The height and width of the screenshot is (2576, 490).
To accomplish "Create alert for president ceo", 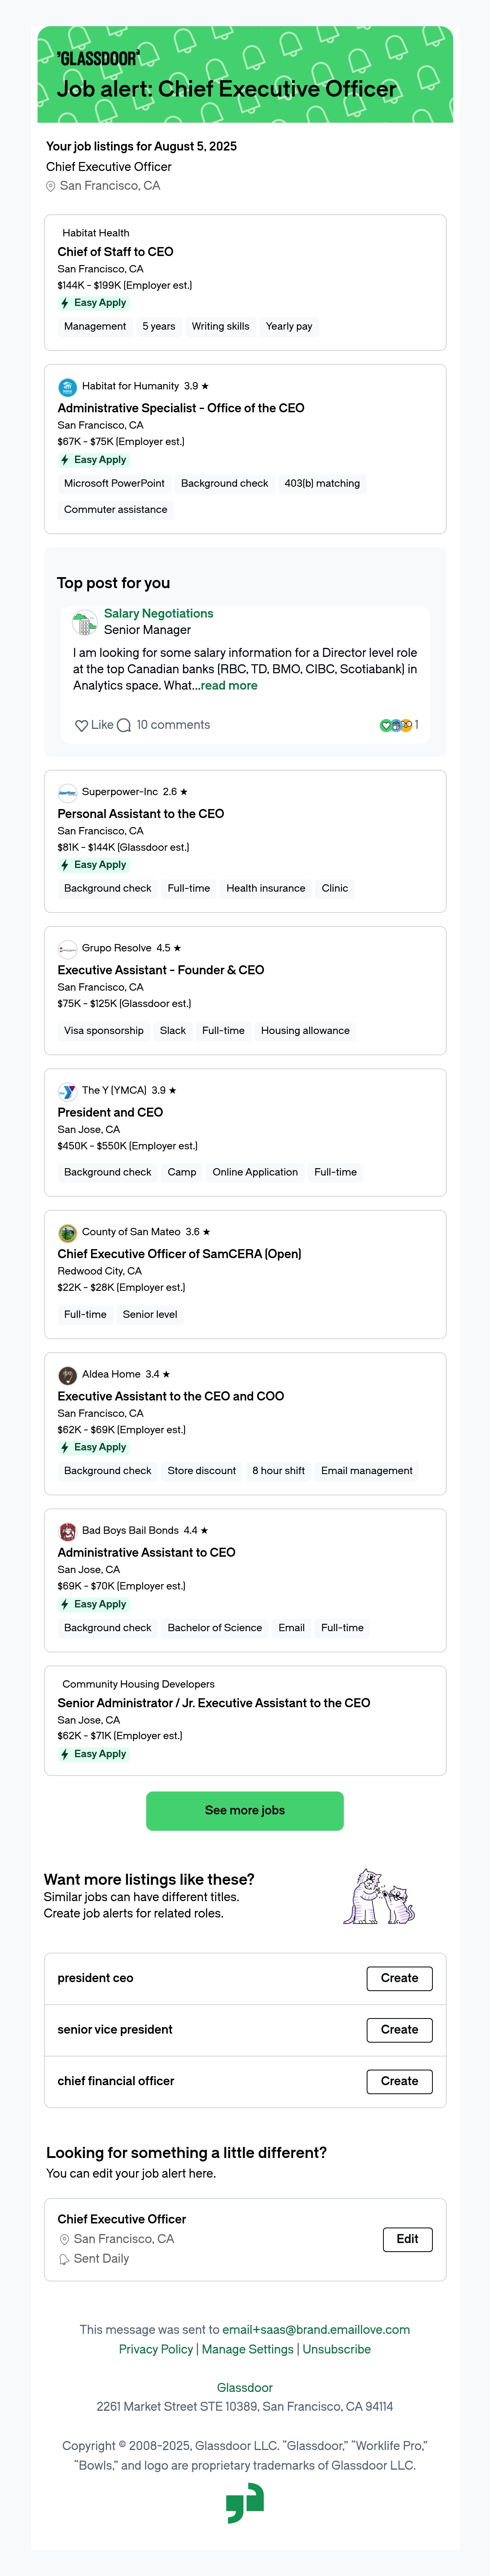I will point(399,1978).
